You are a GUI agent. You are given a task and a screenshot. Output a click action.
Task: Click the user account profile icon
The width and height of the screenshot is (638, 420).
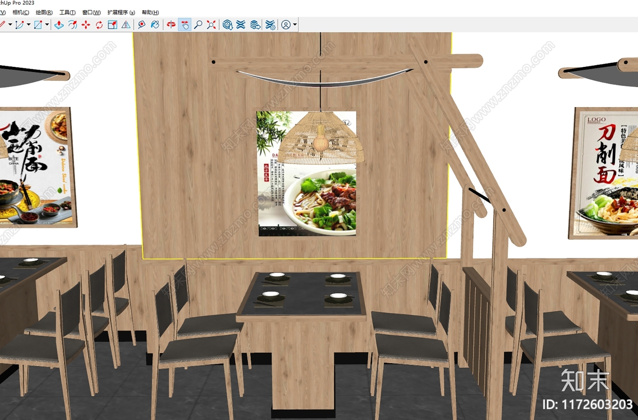[x=286, y=25]
